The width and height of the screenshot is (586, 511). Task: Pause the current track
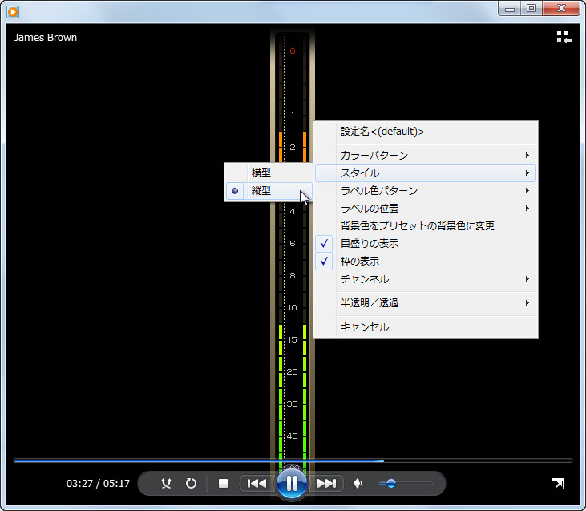292,483
